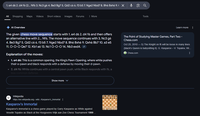Screen dimensions: 200x116
Task: Open AI Overview three-dot options menu
Action: tap(193, 28)
